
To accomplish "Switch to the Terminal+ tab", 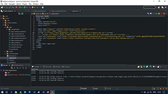I will 48,67.
